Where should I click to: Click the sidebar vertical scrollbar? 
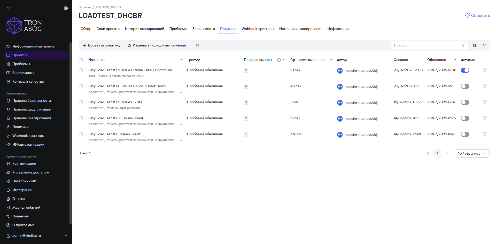coord(71,133)
